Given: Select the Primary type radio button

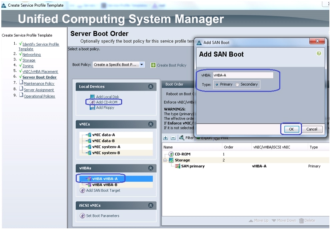Looking at the screenshot, I should (217, 85).
